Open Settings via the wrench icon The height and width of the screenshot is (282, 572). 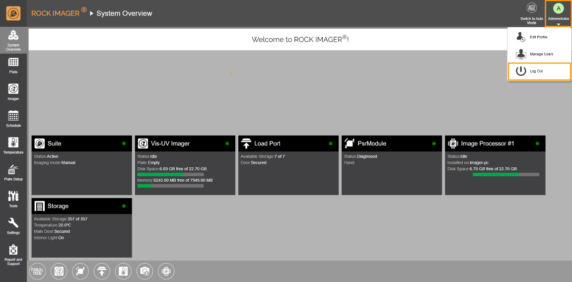13,225
